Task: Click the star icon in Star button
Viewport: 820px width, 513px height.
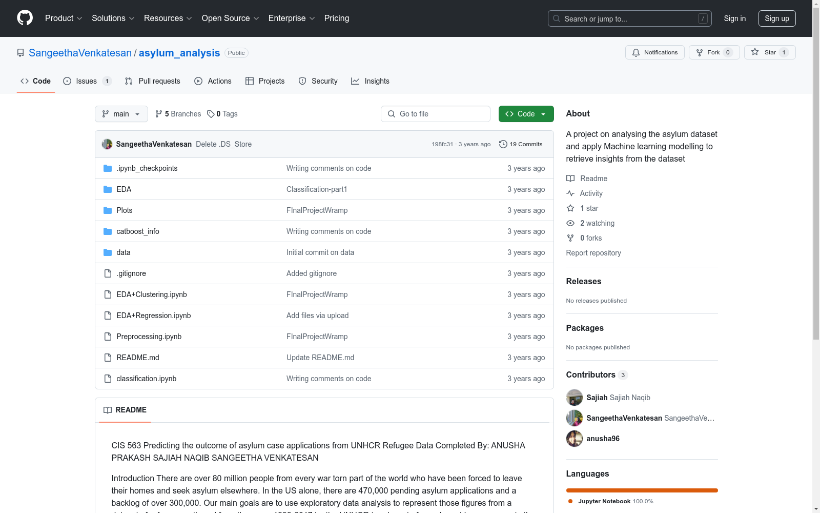Action: click(755, 52)
